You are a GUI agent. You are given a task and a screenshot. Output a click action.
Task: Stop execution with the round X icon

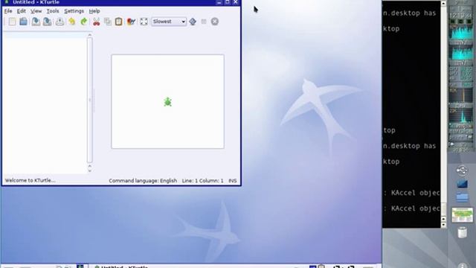pyautogui.click(x=215, y=22)
